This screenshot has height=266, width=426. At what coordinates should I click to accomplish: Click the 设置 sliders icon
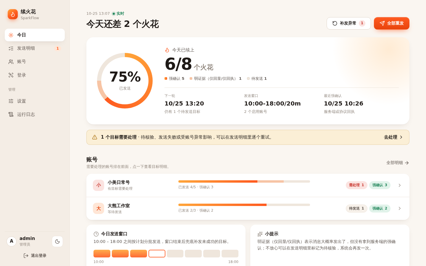point(11,101)
